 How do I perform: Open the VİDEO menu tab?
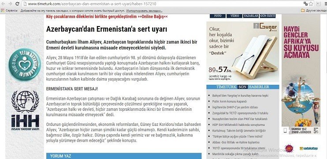(x=234, y=16)
